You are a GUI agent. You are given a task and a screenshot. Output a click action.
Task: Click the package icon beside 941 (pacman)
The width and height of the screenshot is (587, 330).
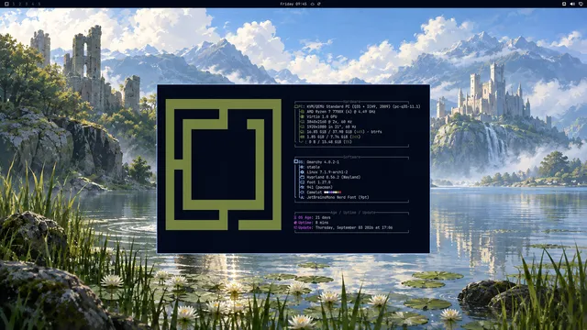pos(302,187)
